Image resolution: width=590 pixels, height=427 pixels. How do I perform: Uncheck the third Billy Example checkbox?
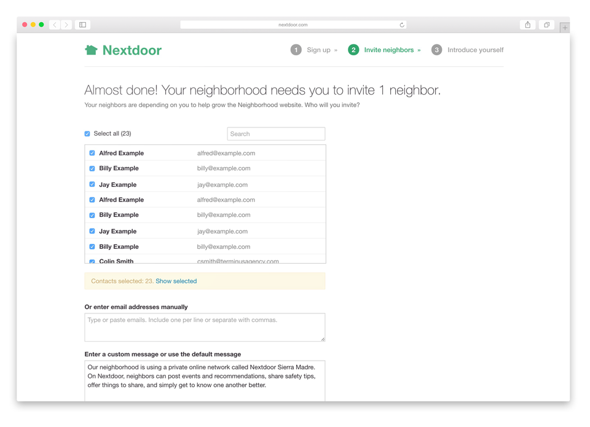tap(92, 247)
